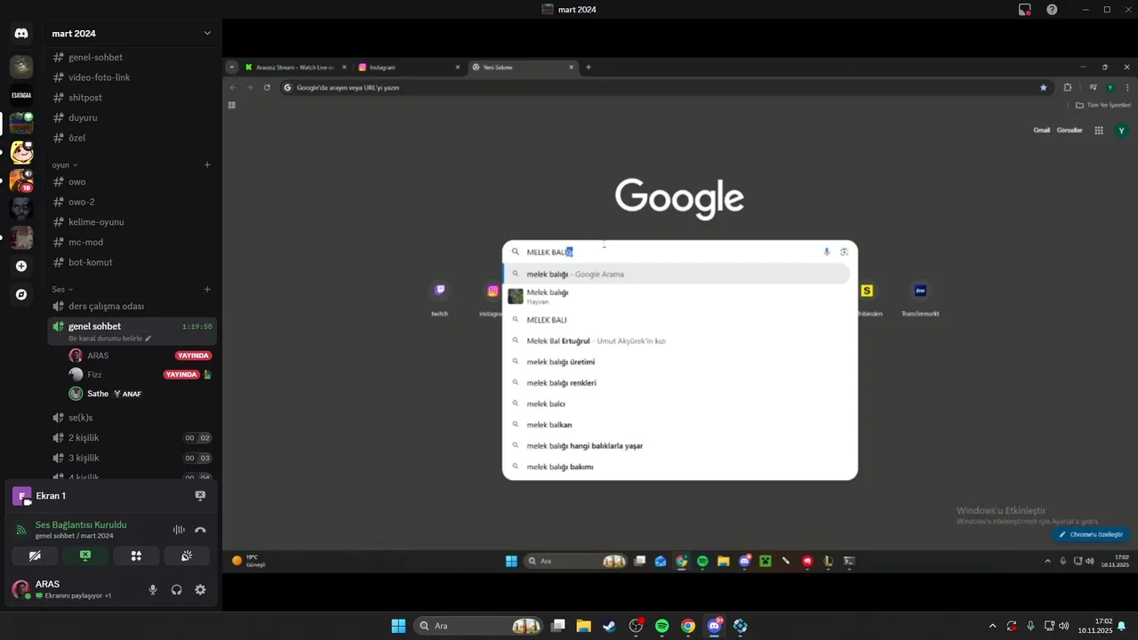The height and width of the screenshot is (640, 1138).
Task: Click Windows Start button on real taskbar
Action: click(398, 626)
